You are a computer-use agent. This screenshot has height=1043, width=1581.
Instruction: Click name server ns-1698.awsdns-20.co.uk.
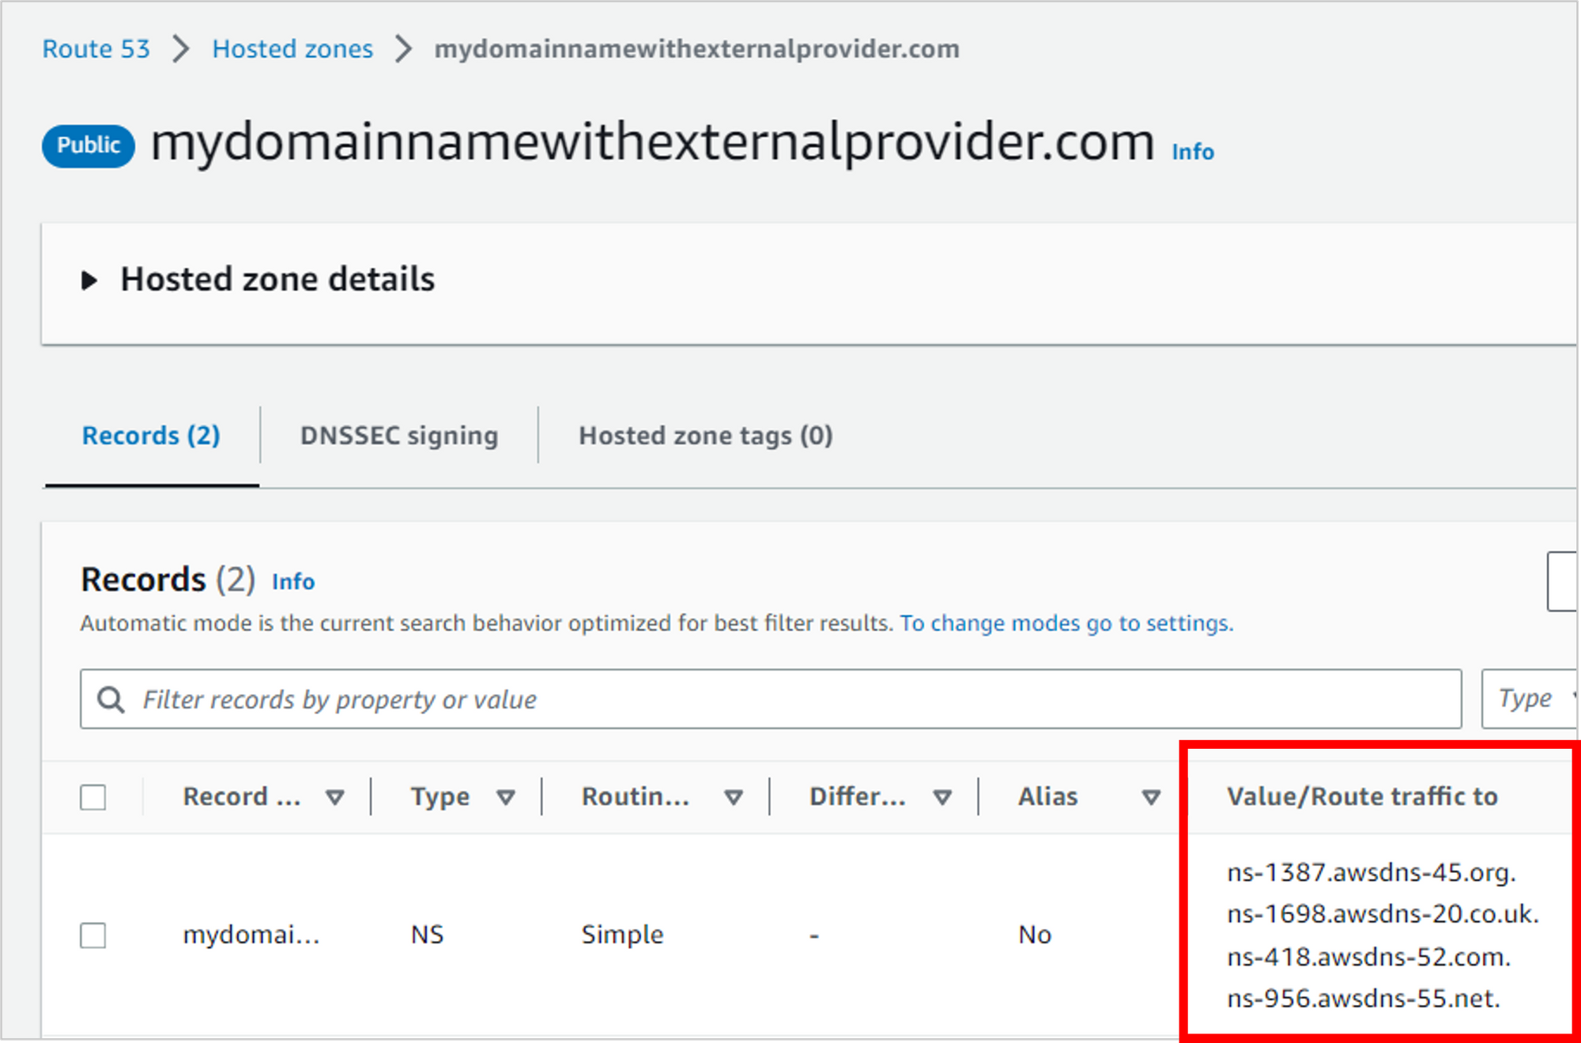tap(1383, 914)
